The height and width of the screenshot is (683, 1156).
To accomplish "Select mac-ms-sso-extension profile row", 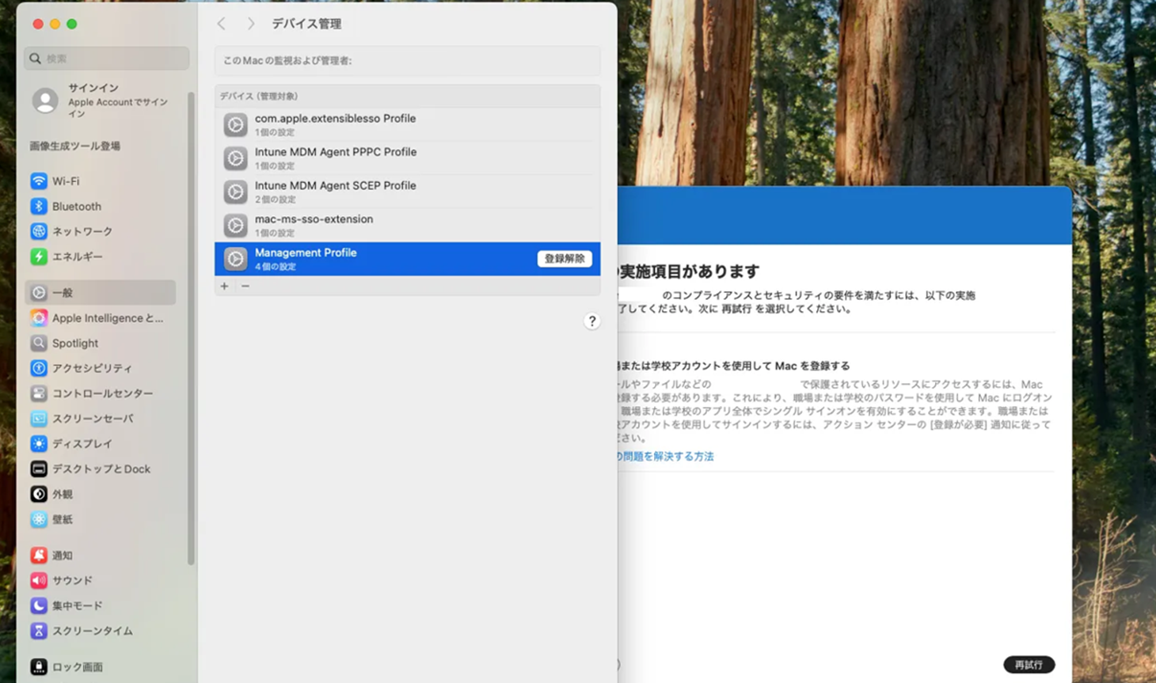I will coord(407,226).
